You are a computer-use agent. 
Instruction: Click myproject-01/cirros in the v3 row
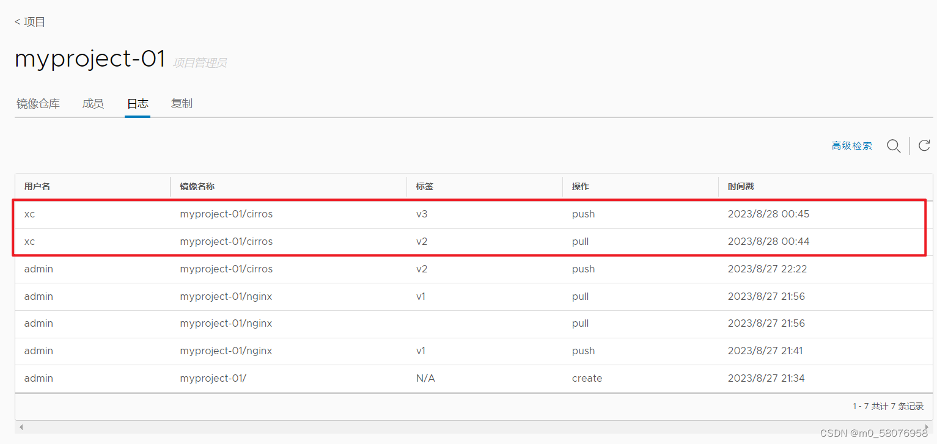click(x=226, y=214)
